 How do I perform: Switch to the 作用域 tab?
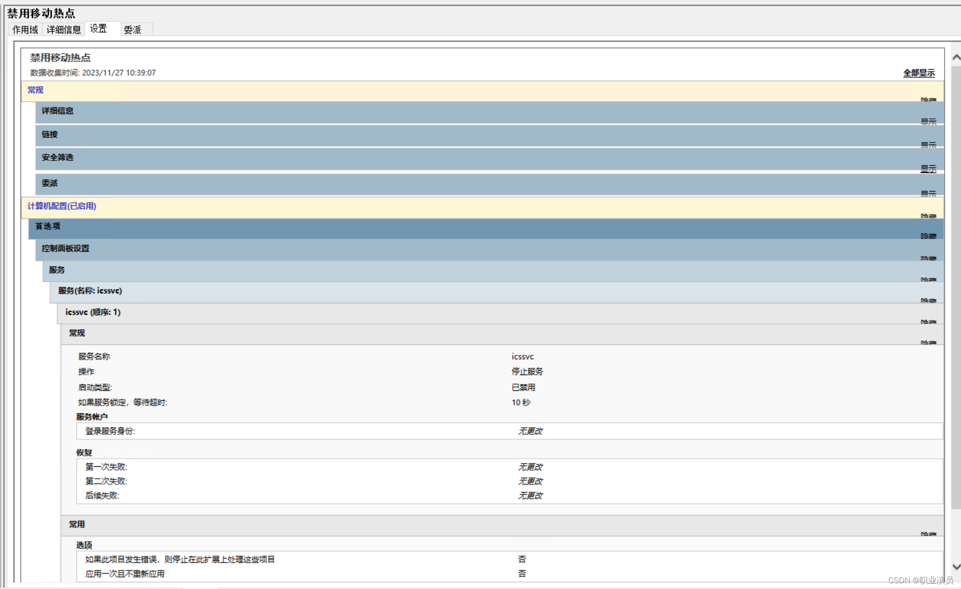coord(25,30)
